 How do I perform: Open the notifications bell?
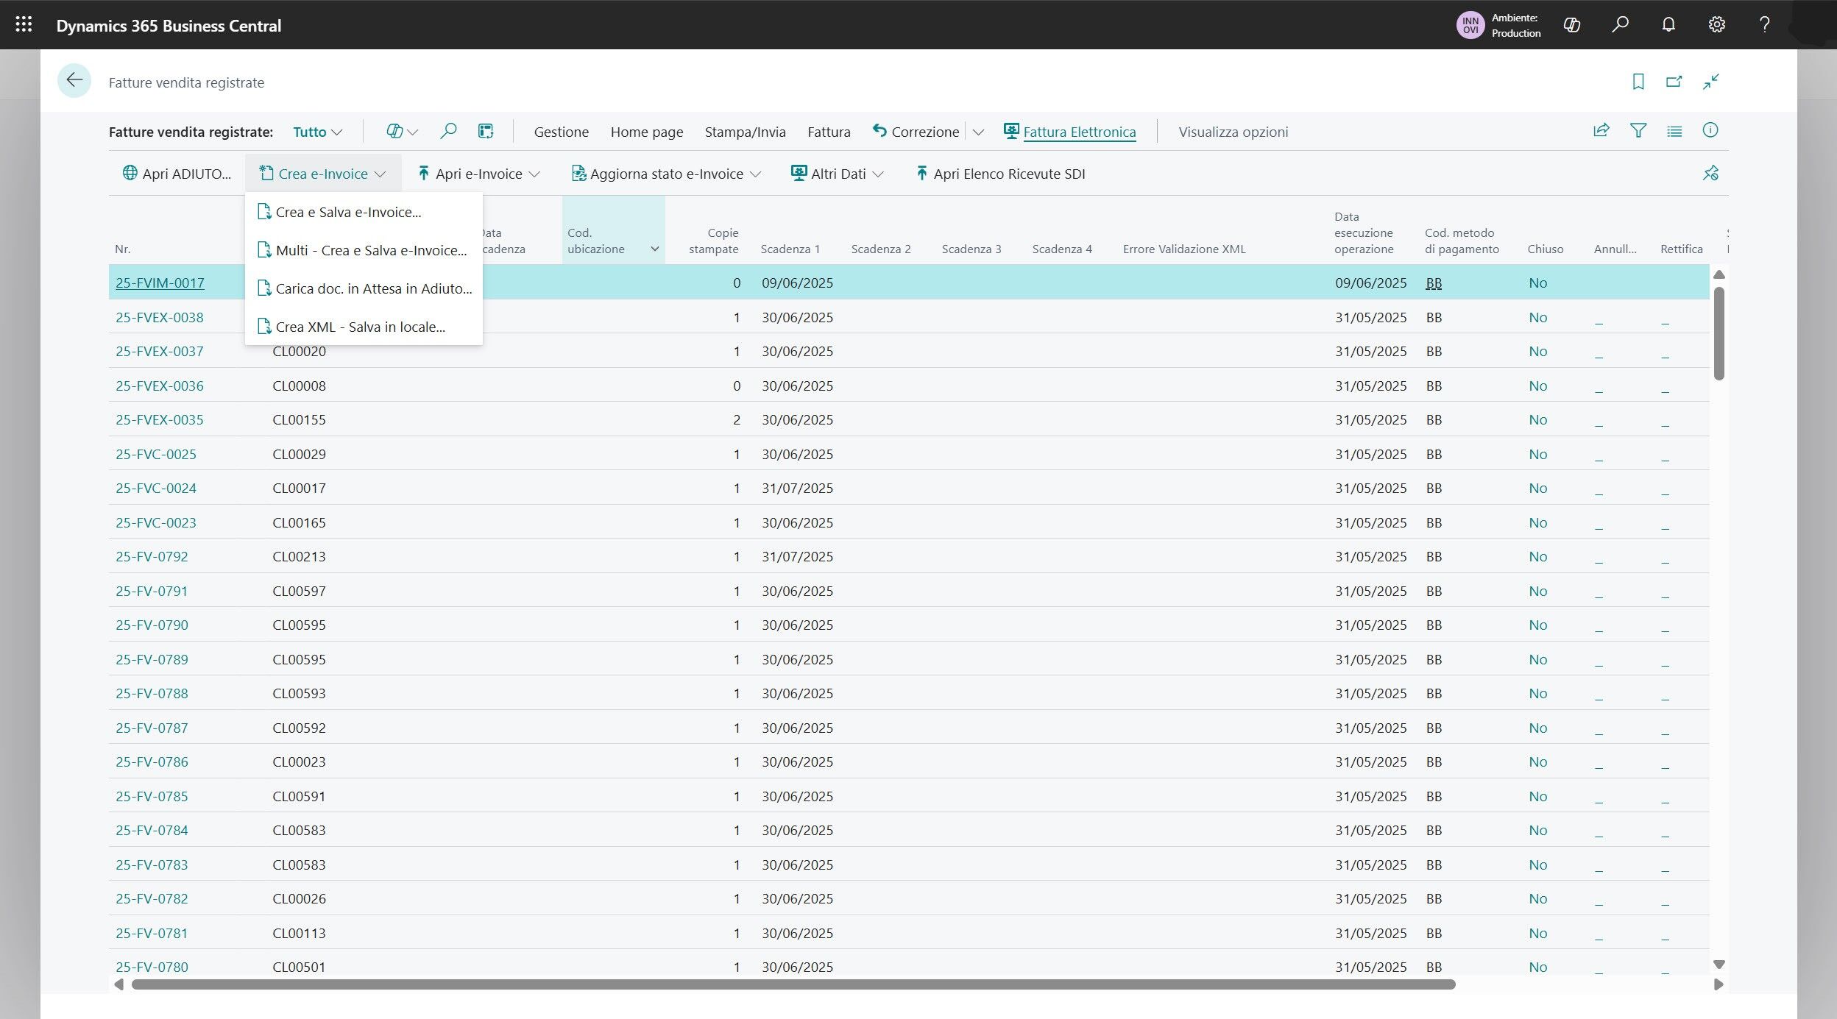(x=1668, y=25)
